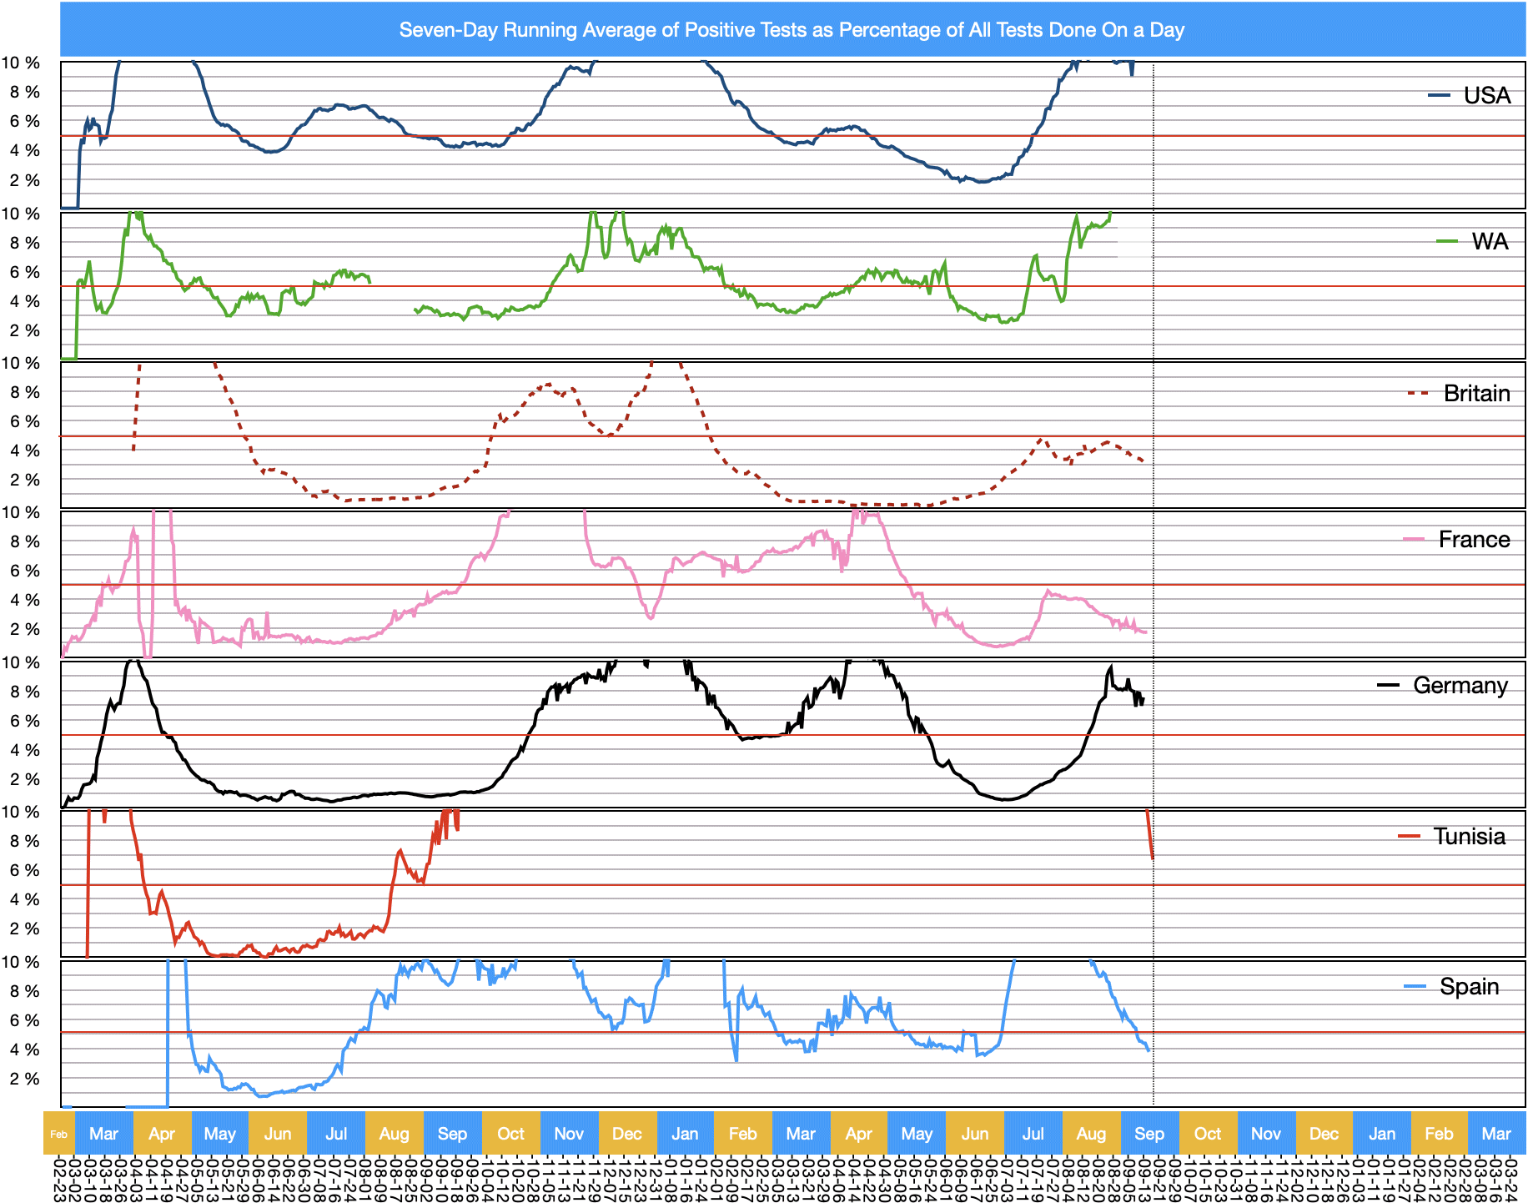Select the Germany legend label

(1460, 686)
